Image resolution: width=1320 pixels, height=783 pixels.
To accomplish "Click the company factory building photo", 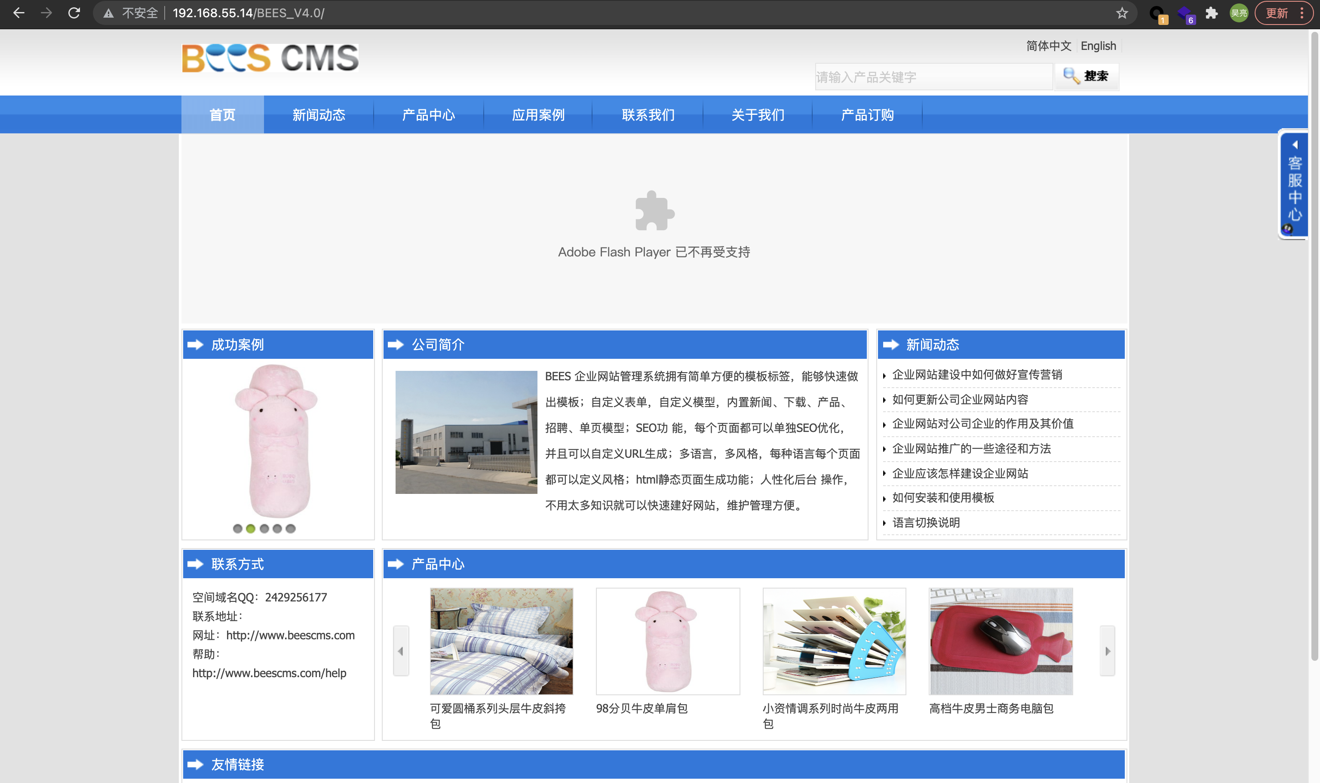I will point(466,432).
